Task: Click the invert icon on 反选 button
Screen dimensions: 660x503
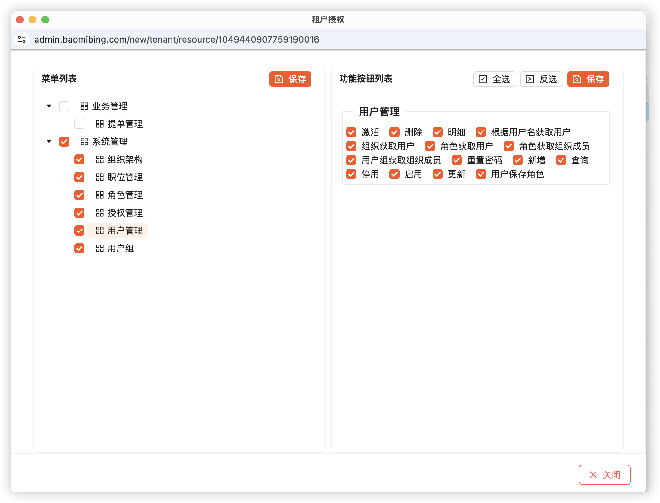Action: coord(529,79)
